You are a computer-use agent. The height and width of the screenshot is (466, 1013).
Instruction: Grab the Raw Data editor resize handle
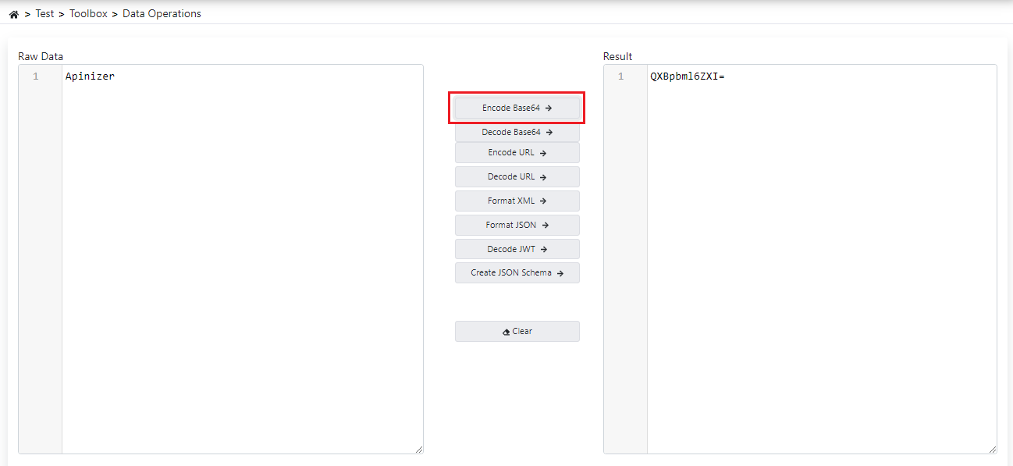click(418, 449)
